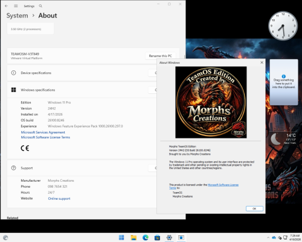Click the System breadcrumb
The image size is (302, 242).
click(18, 16)
